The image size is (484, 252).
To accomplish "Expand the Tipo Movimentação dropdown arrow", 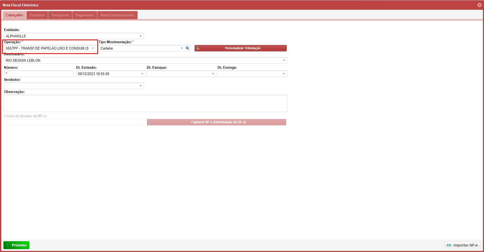I will pos(181,48).
